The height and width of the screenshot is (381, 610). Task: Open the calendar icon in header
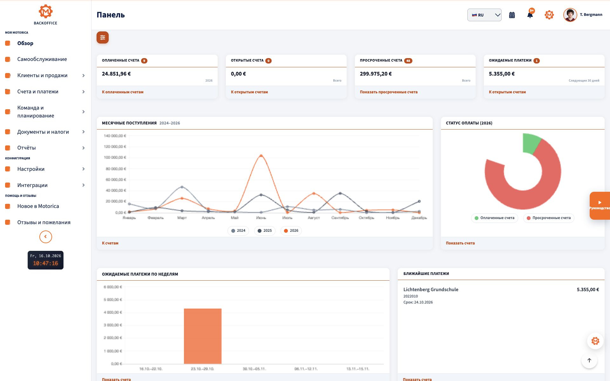click(x=512, y=15)
